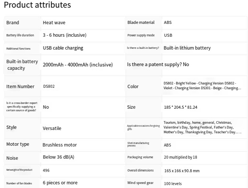The image size is (248, 188).
Task: Click the Power supply mode label
Action: pos(141,35)
